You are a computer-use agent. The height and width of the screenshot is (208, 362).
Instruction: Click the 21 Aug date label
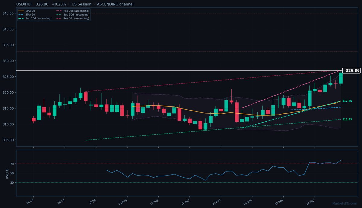point(186,202)
